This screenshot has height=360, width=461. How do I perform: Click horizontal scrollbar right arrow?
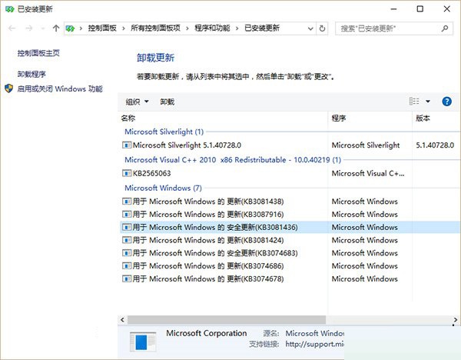click(456, 320)
